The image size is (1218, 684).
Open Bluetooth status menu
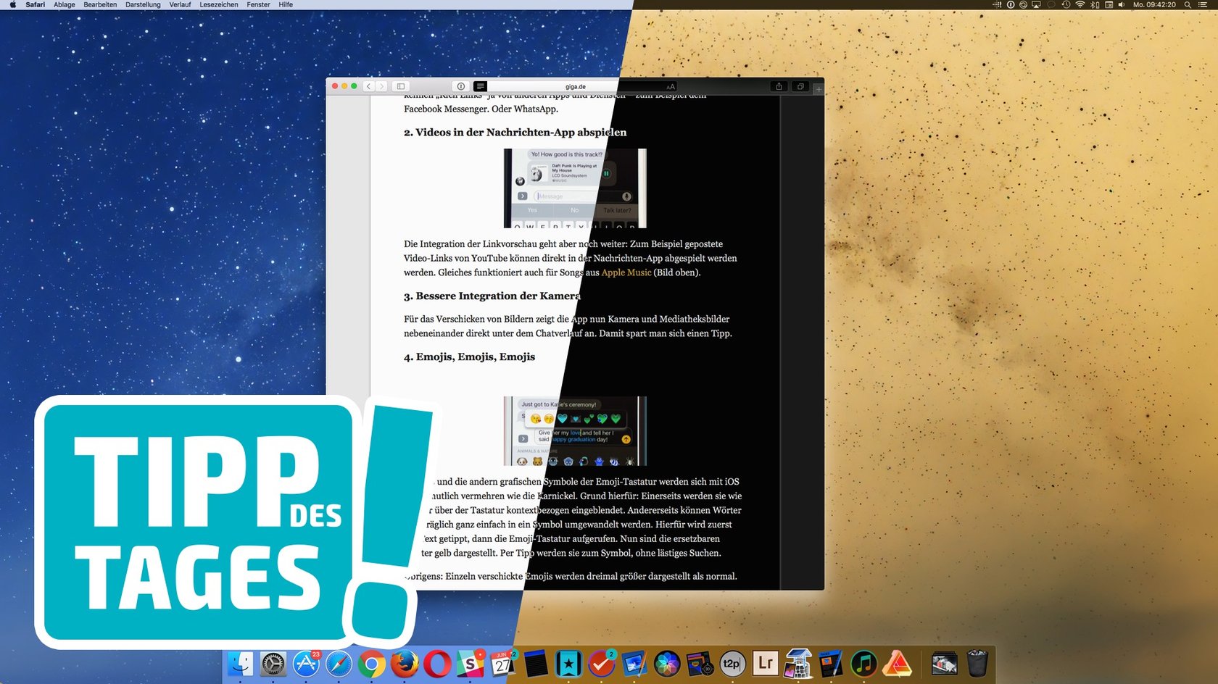coord(1094,4)
